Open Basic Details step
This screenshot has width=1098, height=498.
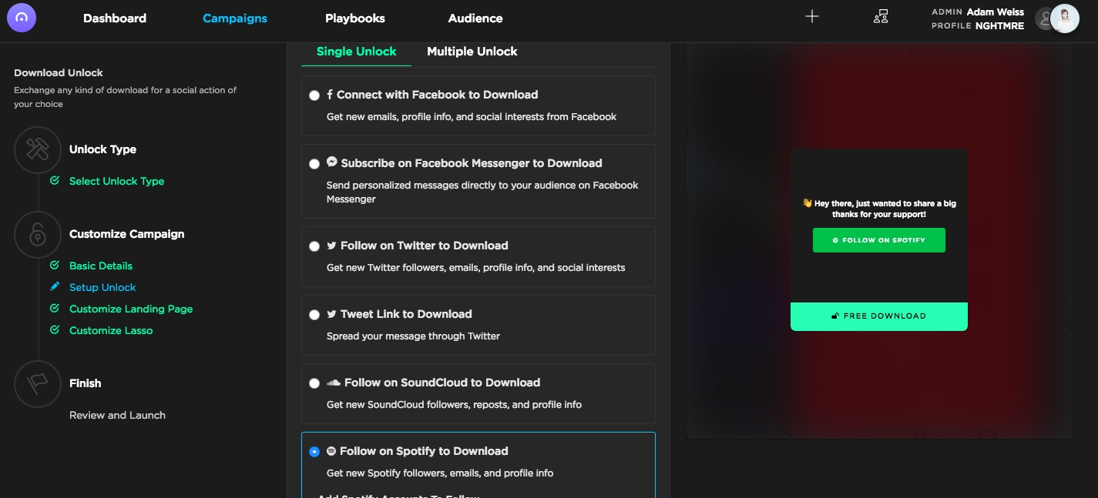point(101,266)
